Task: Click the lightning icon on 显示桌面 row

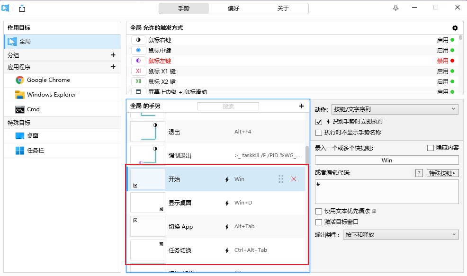Action: [227, 203]
